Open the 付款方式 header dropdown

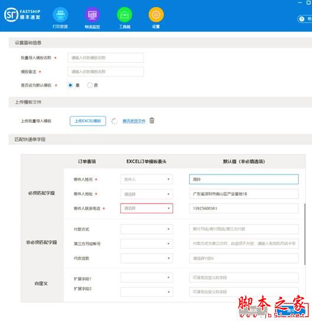point(146,229)
